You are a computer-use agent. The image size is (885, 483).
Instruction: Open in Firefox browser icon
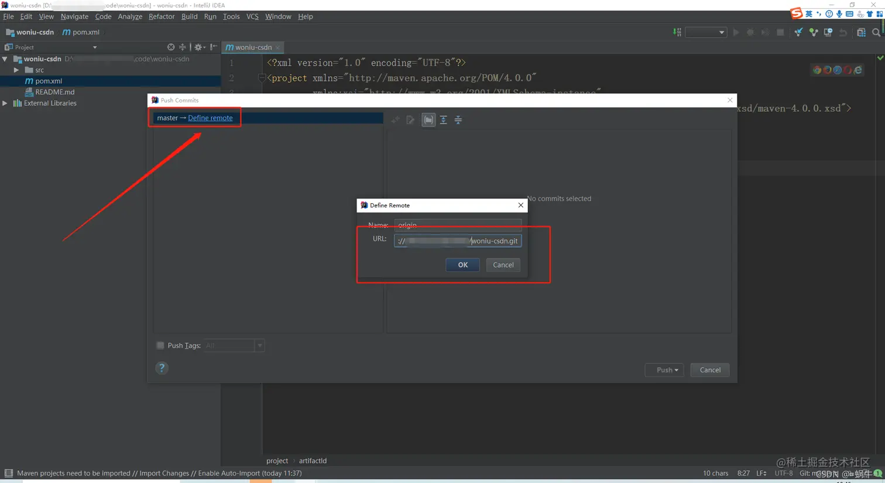click(827, 70)
